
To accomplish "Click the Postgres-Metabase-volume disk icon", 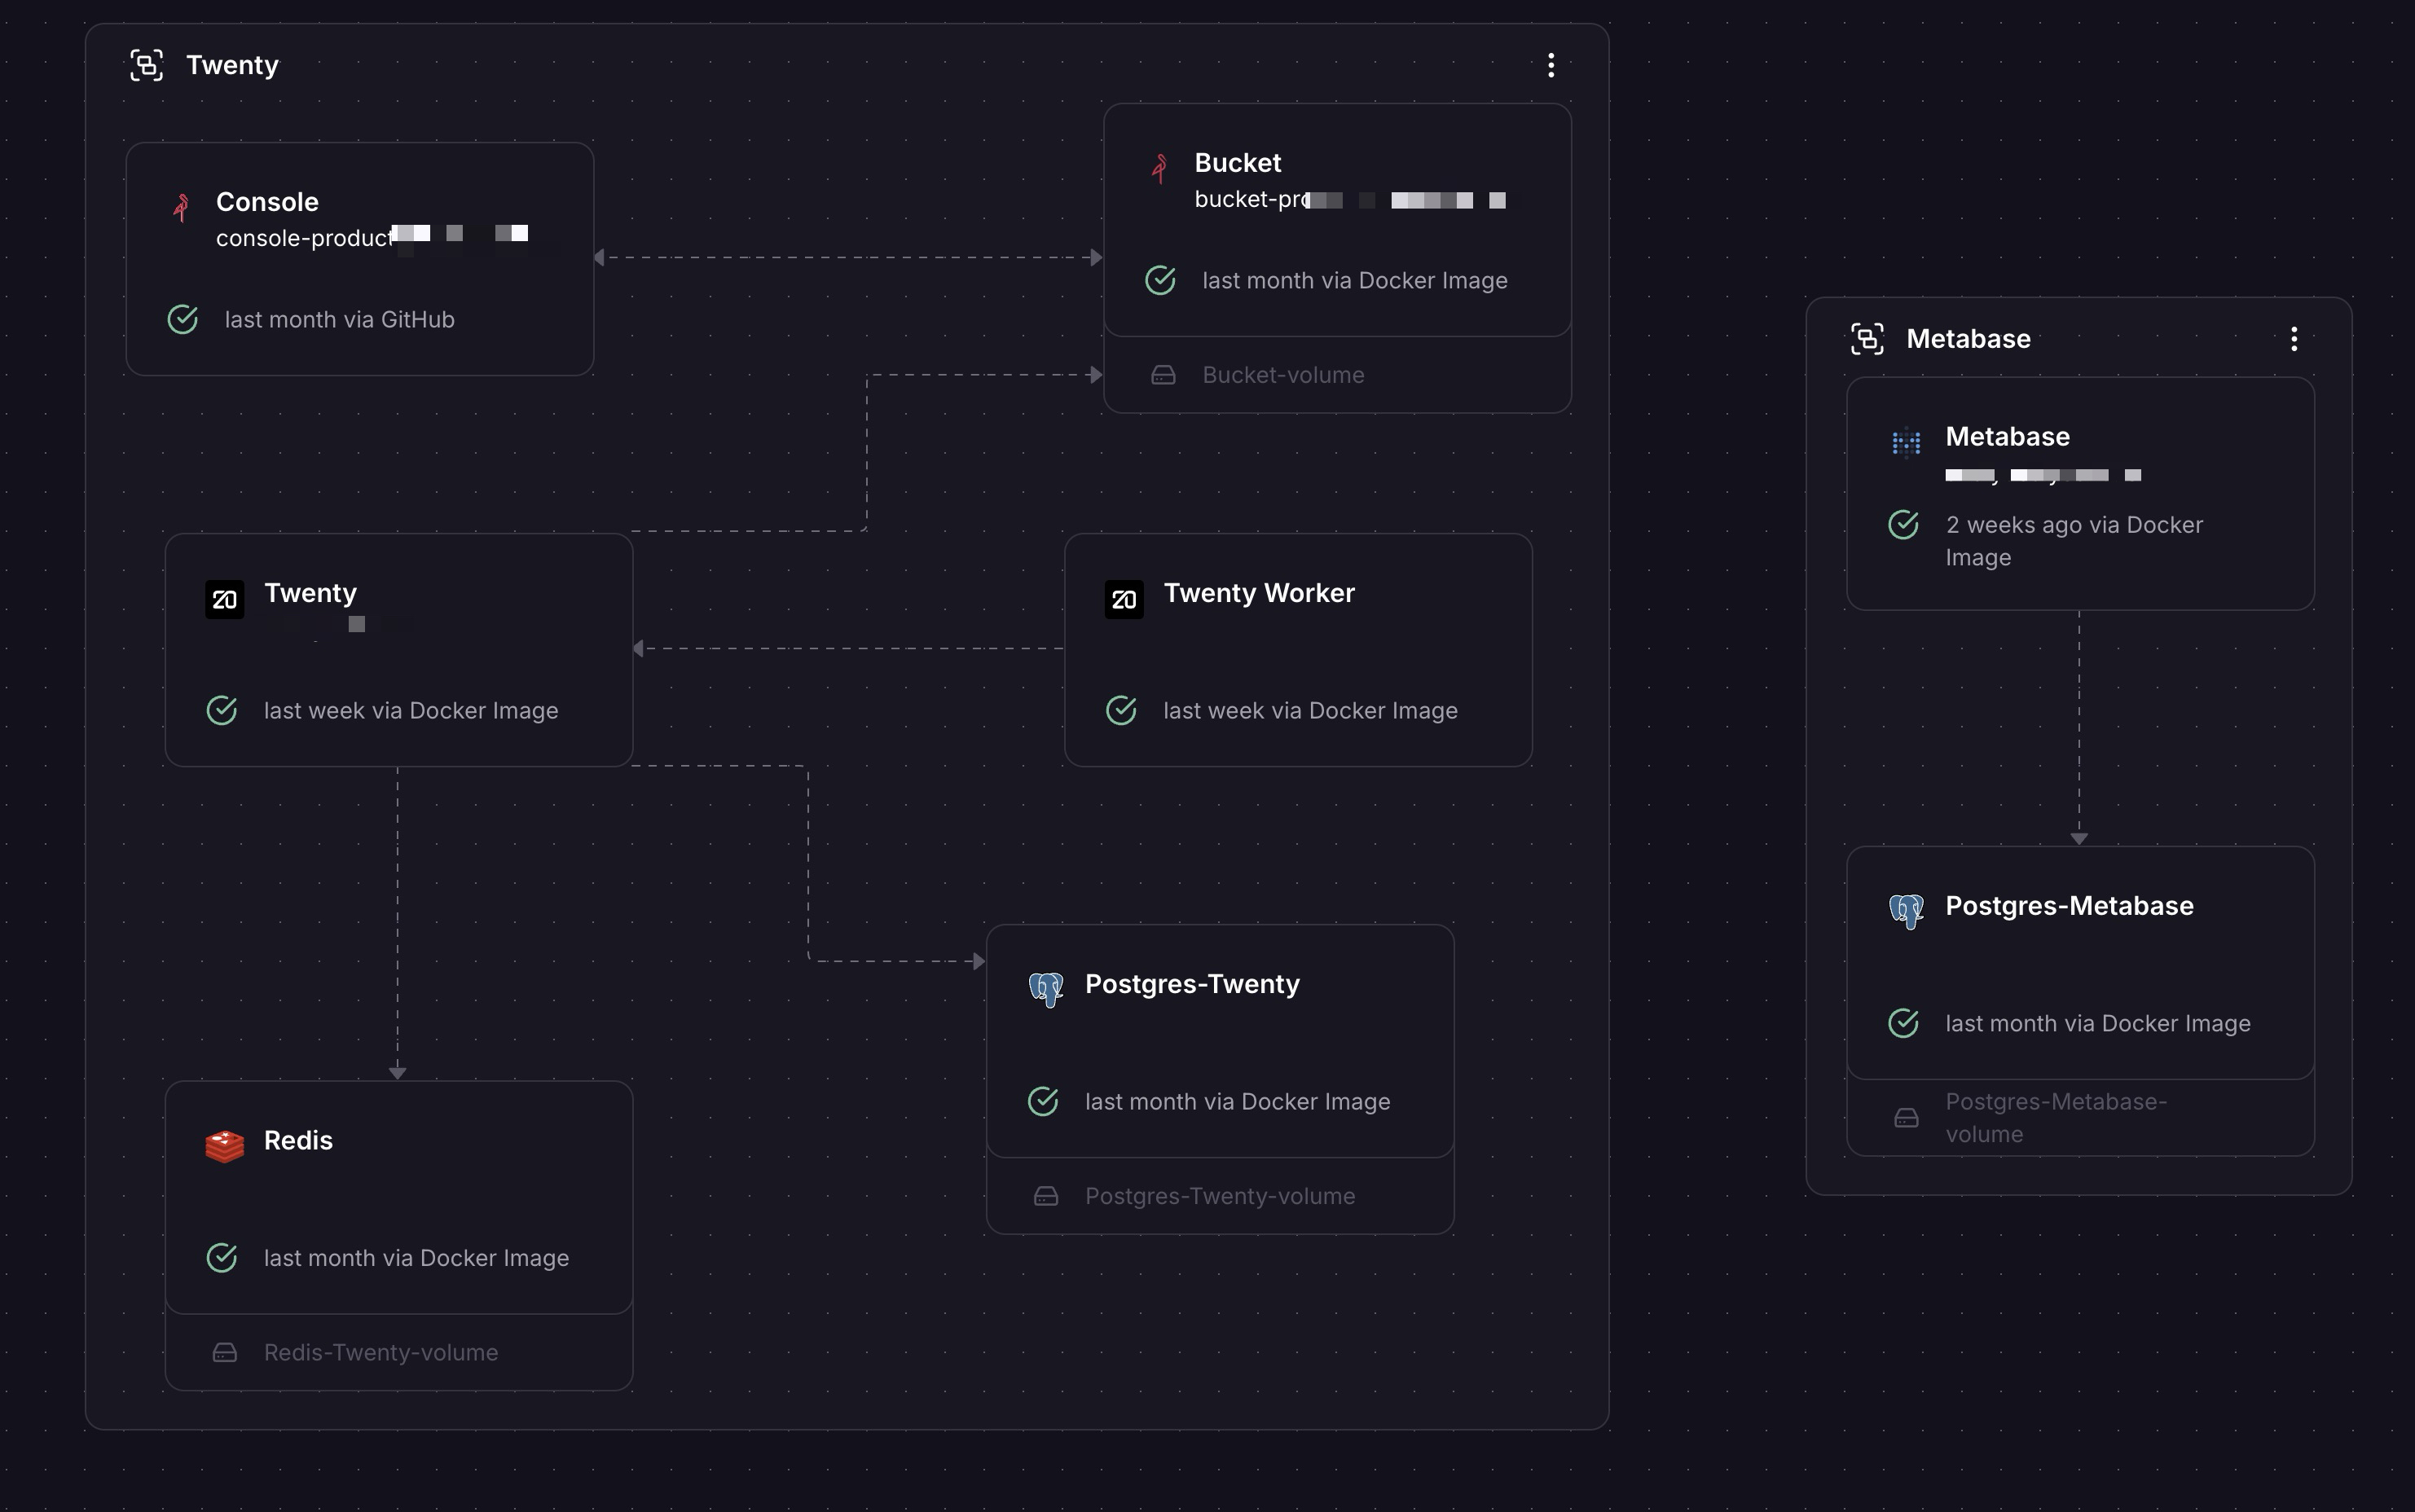I will point(1907,1118).
